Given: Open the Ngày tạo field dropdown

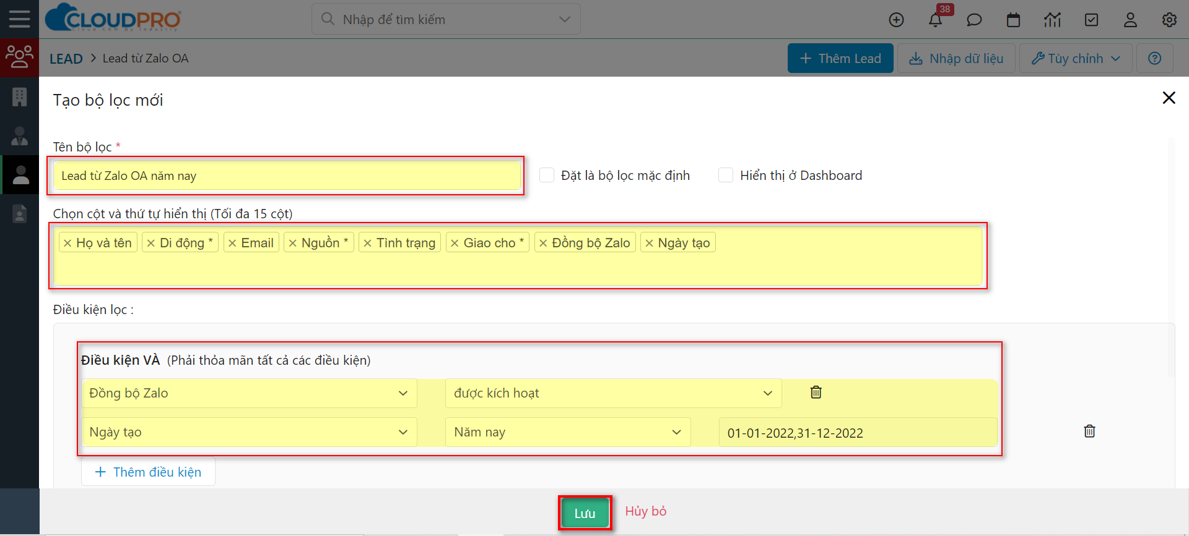Looking at the screenshot, I should 249,432.
